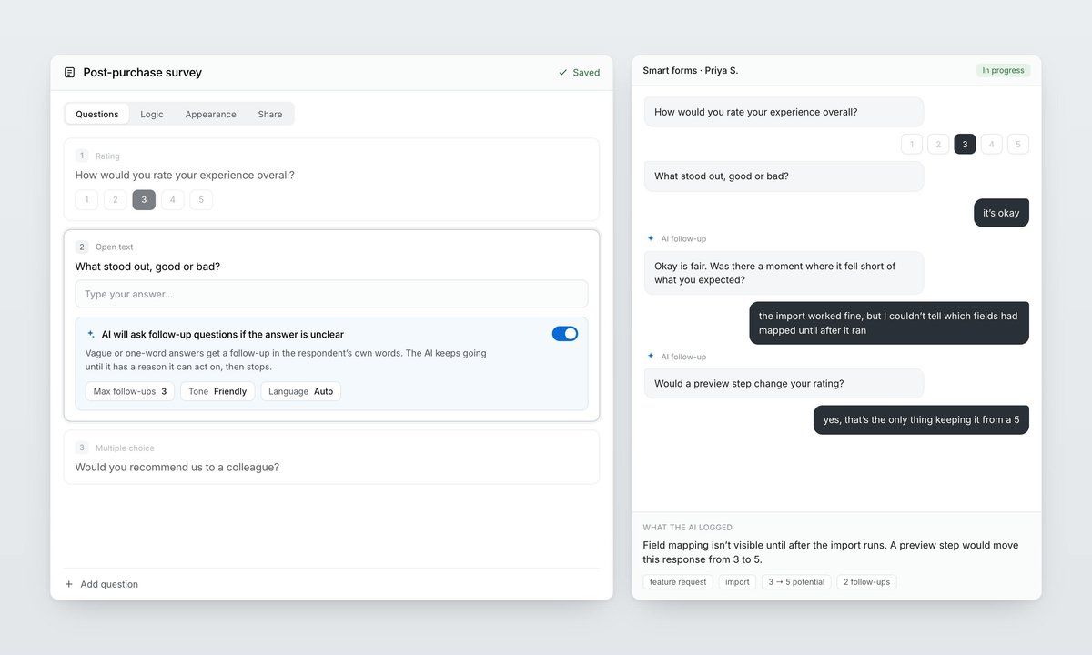Click 'Would a preview step change your rating?' bubble
The width and height of the screenshot is (1092, 655).
[x=784, y=384]
